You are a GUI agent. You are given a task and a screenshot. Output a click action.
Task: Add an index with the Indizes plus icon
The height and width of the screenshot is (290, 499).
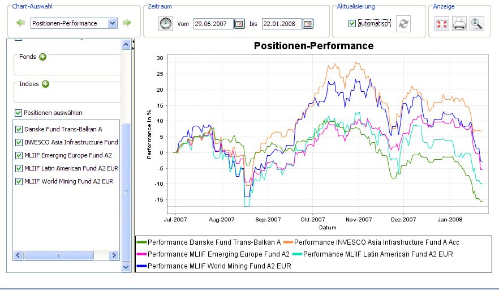[x=45, y=84]
